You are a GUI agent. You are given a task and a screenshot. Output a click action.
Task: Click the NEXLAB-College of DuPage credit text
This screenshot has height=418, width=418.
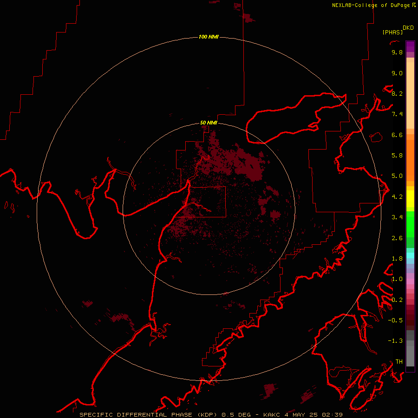point(371,5)
